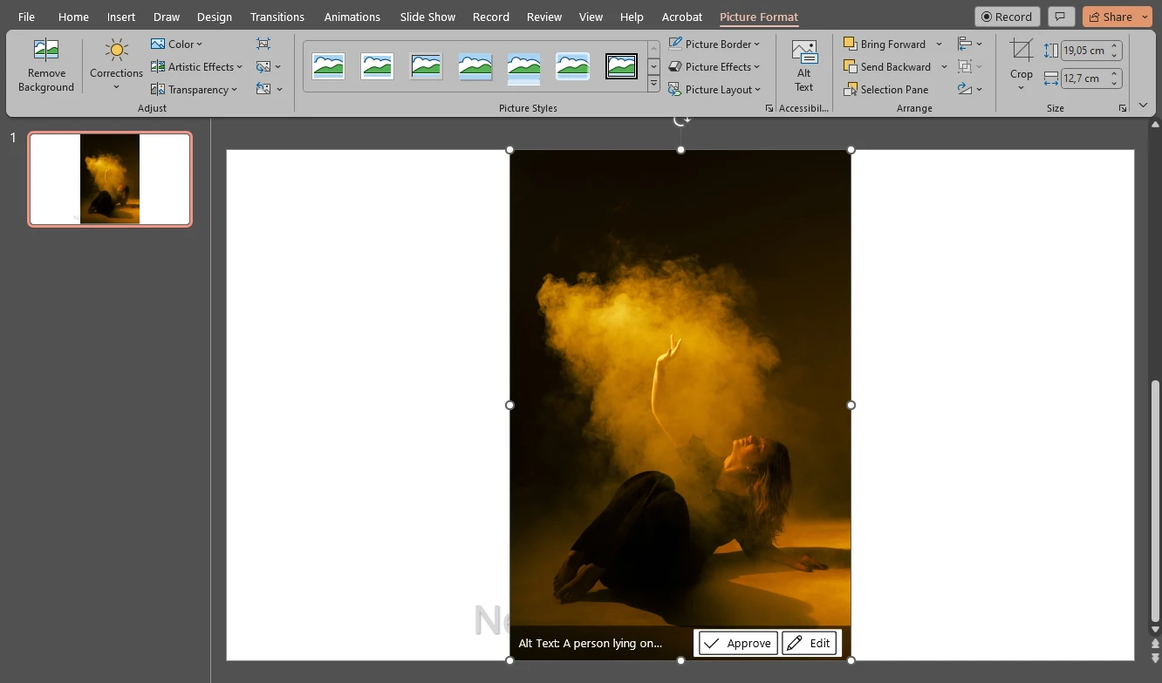Open the Color adjustment menu
The image size is (1162, 683).
coord(177,43)
